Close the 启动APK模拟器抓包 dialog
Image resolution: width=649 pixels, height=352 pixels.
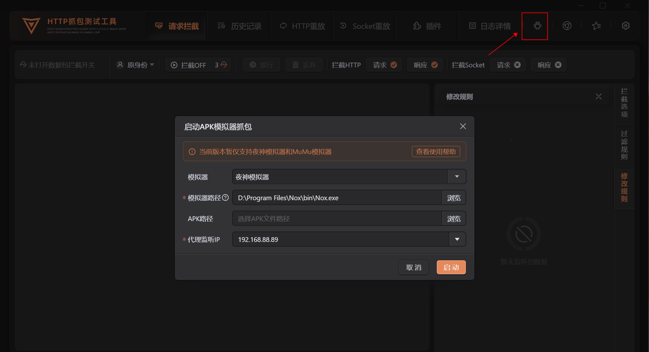463,127
